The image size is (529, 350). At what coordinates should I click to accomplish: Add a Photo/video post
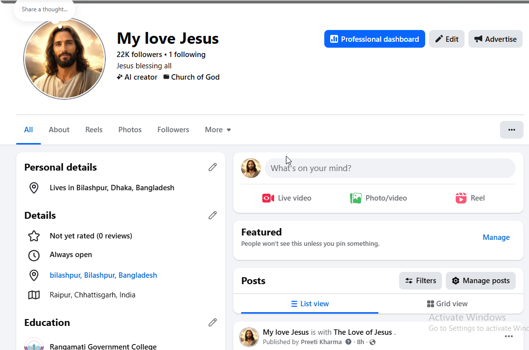[x=378, y=198]
